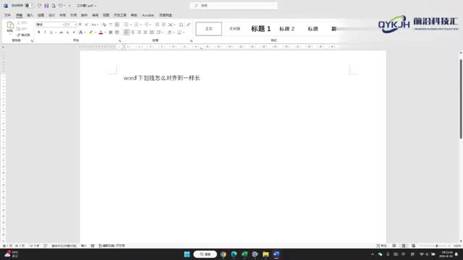
Task: Click the Multilevel List icon
Action: 146,25
